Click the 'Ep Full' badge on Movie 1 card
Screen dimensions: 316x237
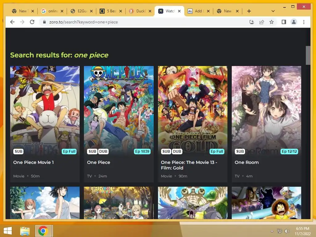69,151
